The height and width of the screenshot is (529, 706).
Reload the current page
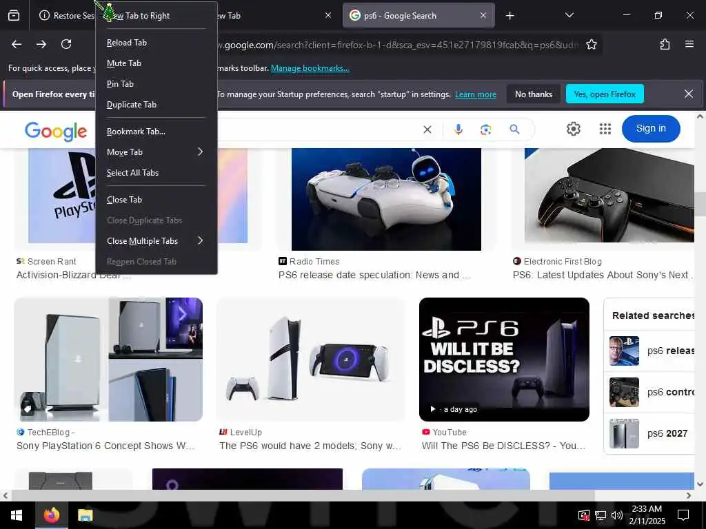(66, 44)
